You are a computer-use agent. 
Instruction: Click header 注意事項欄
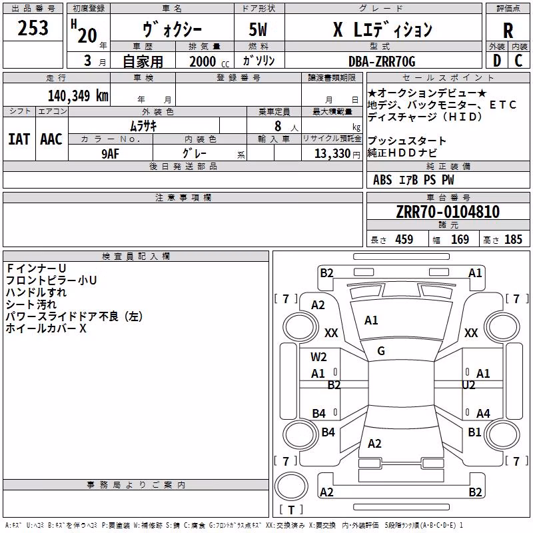click(183, 197)
